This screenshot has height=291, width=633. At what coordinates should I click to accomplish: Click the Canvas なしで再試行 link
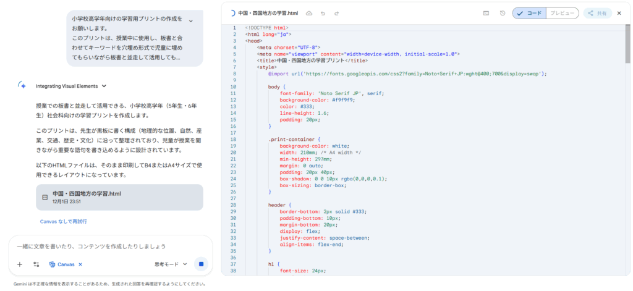point(63,221)
